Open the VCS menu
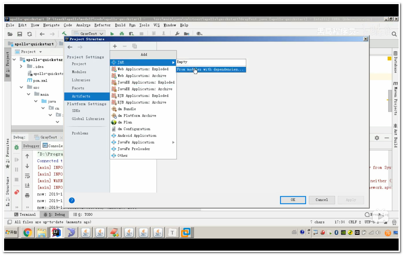Screen dimensions: 403x255 [x=156, y=25]
